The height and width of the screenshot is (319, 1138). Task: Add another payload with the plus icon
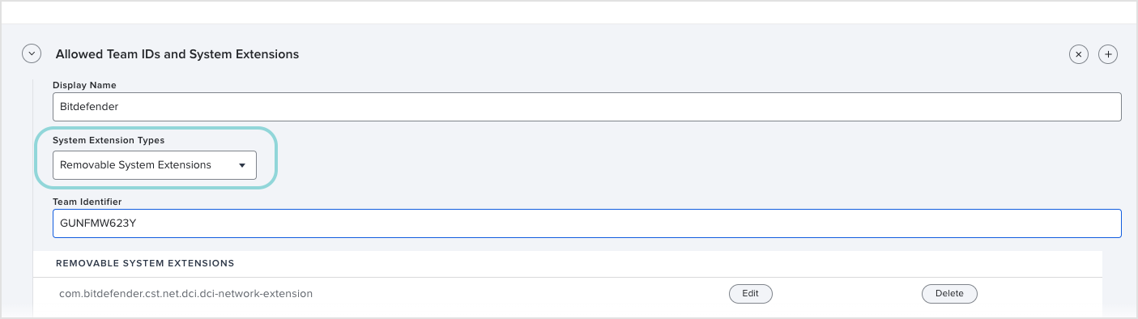[x=1108, y=54]
